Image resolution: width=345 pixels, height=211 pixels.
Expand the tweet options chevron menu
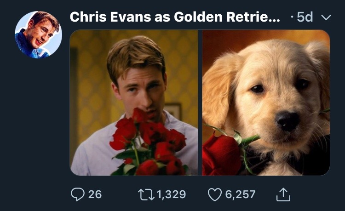pyautogui.click(x=326, y=17)
